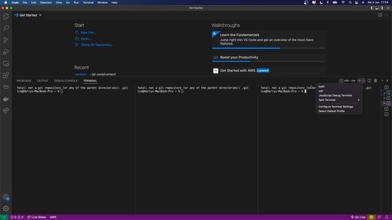Maximize panel size with chevron up icon
This screenshot has width=392, height=220.
tap(382, 81)
